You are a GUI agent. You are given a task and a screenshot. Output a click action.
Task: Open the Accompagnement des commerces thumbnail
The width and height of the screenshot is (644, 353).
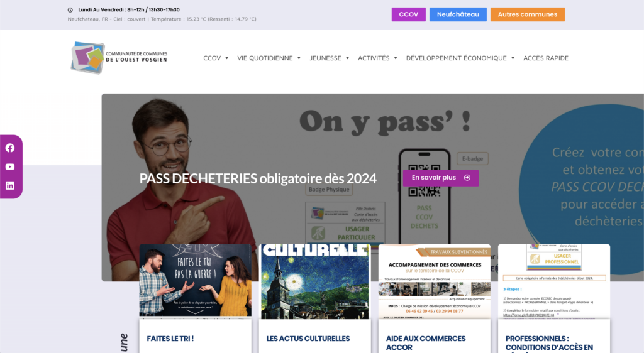point(434,281)
